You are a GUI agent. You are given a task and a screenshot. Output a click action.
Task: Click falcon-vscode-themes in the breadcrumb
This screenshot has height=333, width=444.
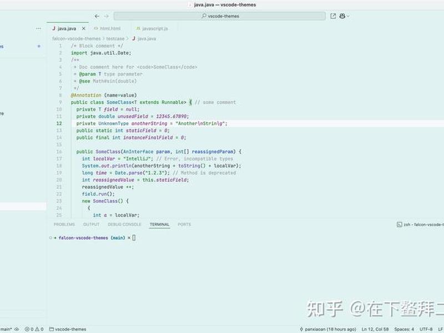pos(77,38)
